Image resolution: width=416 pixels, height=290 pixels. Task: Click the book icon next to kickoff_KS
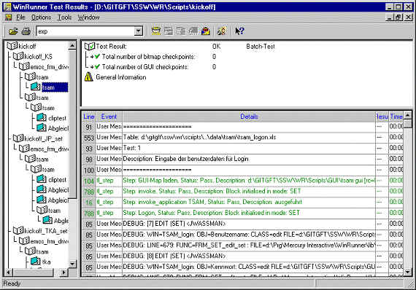click(x=18, y=56)
